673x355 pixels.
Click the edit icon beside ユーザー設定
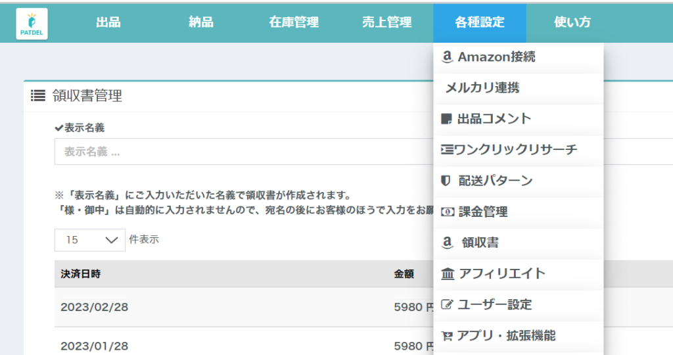447,304
